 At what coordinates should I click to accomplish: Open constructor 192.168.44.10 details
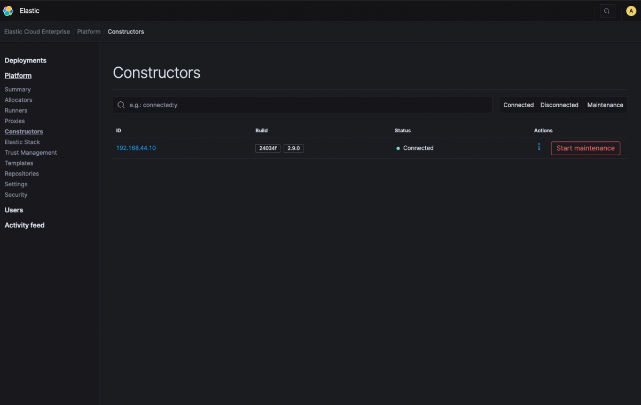pyautogui.click(x=136, y=148)
